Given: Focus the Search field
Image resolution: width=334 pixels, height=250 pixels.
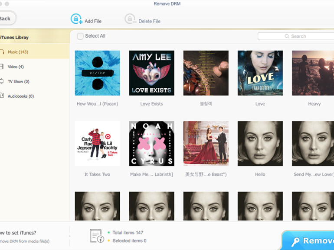Looking at the screenshot, I should pos(296,36).
